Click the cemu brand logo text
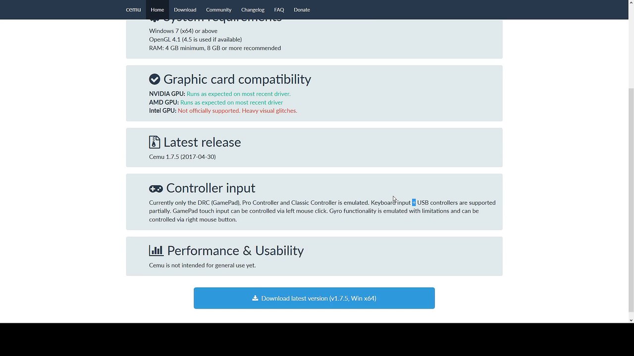634x356 pixels. point(133,9)
